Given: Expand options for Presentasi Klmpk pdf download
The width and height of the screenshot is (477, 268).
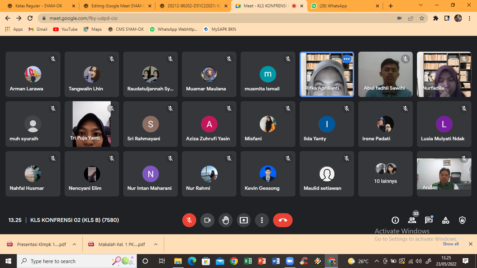Looking at the screenshot, I should tap(74, 244).
